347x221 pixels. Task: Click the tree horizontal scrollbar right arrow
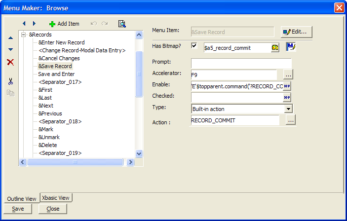131,162
